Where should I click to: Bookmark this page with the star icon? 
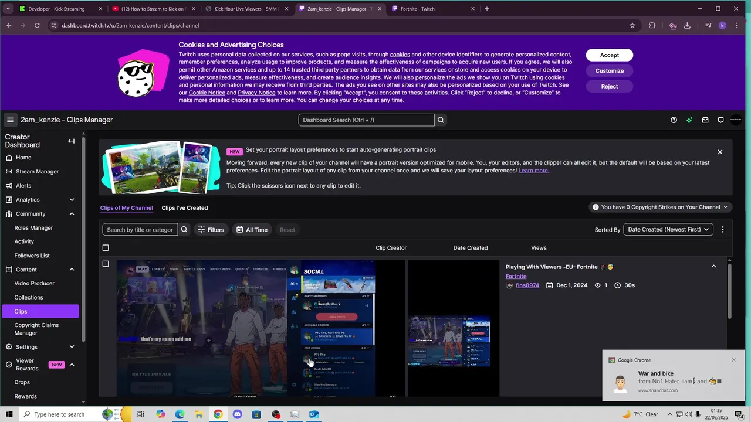(632, 25)
